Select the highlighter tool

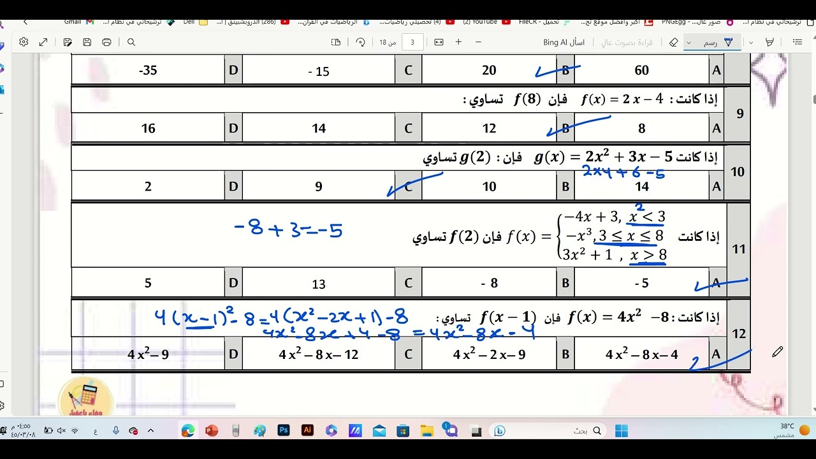(769, 42)
